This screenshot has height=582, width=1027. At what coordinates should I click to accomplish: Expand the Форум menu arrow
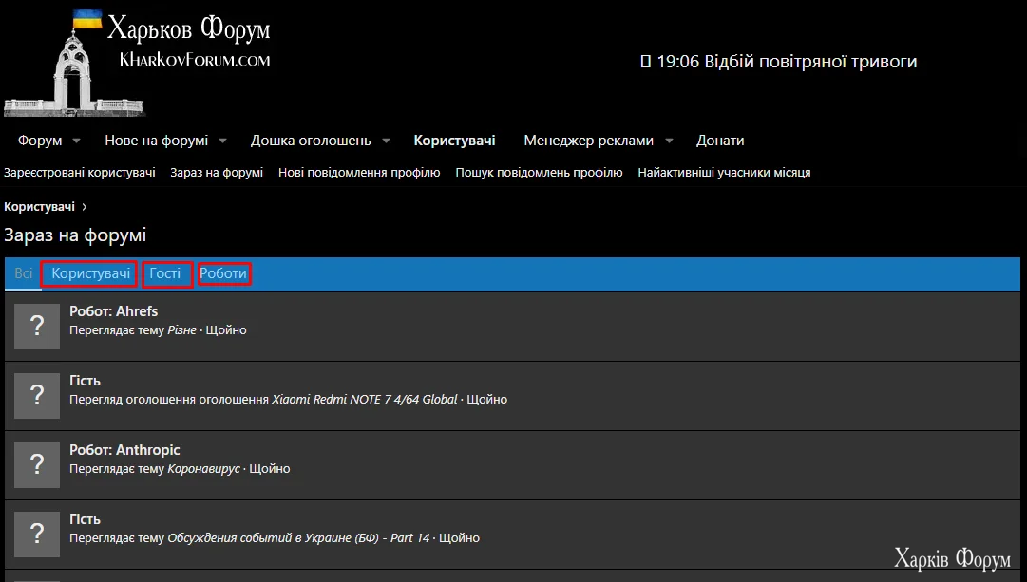(76, 141)
